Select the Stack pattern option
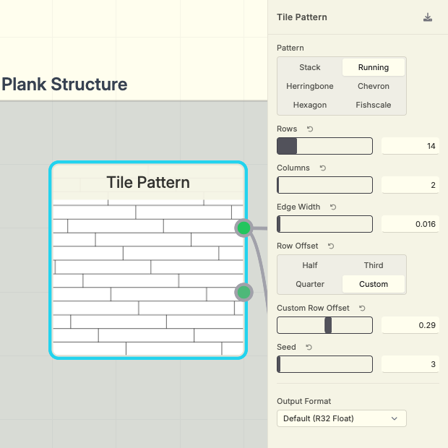The width and height of the screenshot is (448, 448). tap(310, 67)
